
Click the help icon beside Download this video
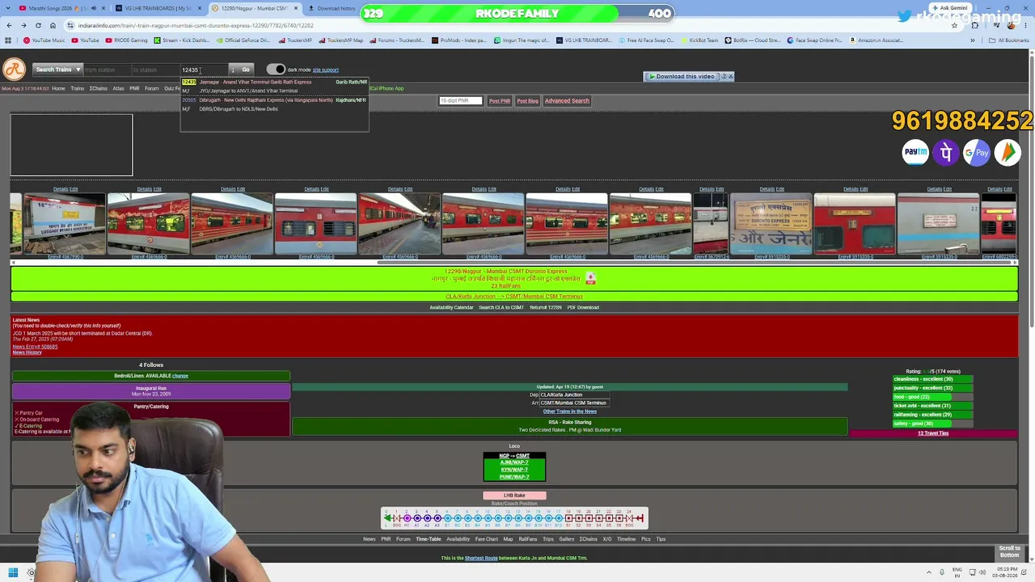(724, 76)
